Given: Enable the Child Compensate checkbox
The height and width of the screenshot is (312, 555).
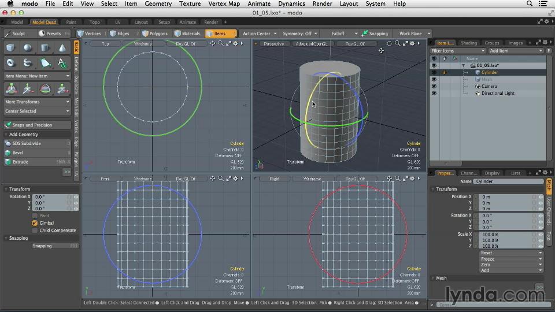Looking at the screenshot, I should [35, 230].
